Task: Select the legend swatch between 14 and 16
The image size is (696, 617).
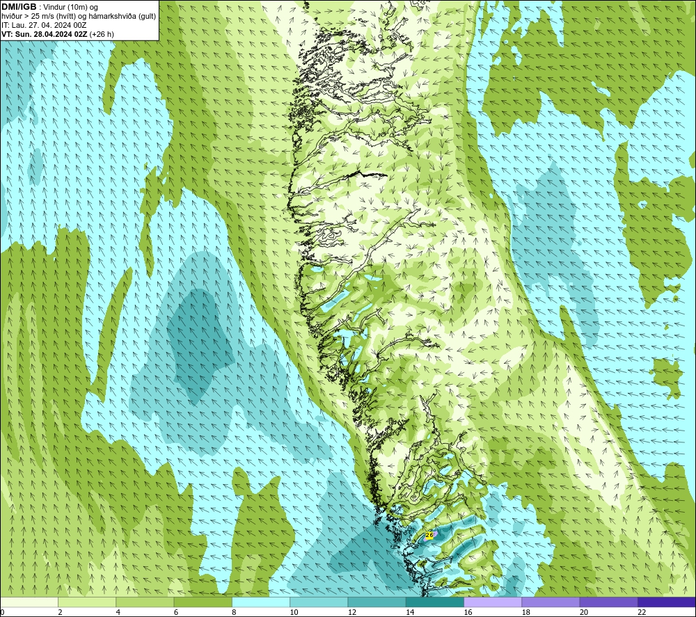Action: pyautogui.click(x=434, y=602)
